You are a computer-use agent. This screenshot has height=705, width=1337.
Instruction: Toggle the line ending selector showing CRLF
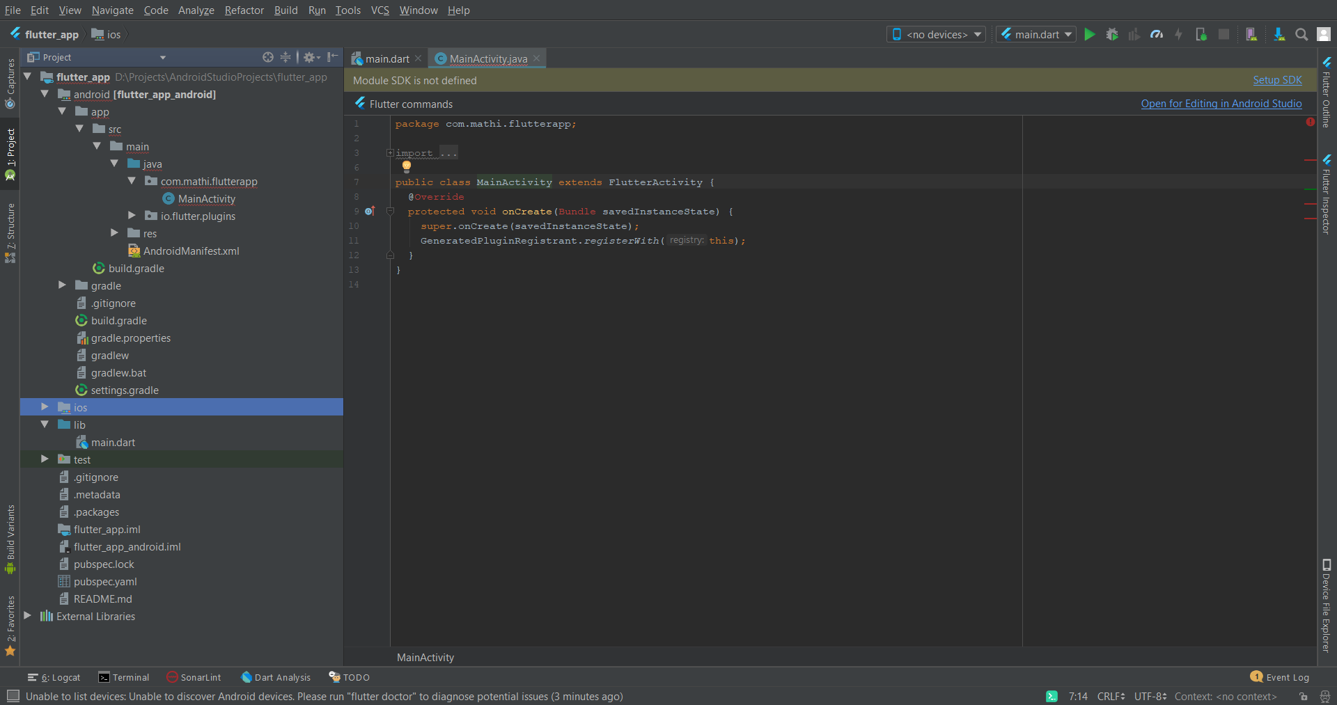1110,696
